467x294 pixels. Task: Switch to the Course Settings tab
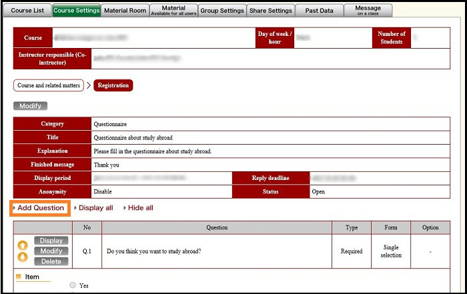76,11
